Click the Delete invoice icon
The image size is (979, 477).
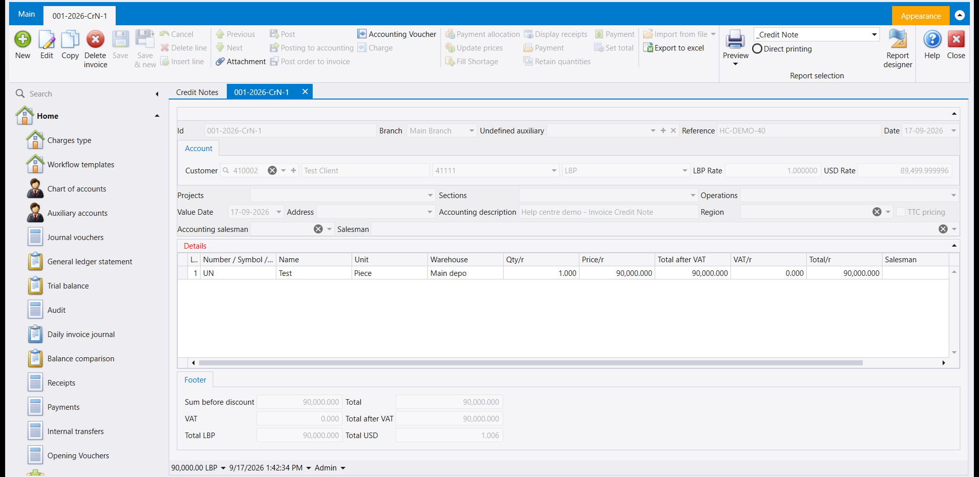click(x=95, y=39)
